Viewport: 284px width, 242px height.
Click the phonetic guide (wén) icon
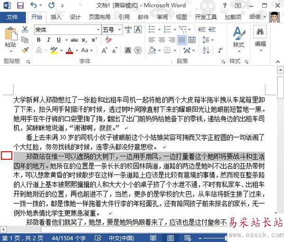click(128, 29)
